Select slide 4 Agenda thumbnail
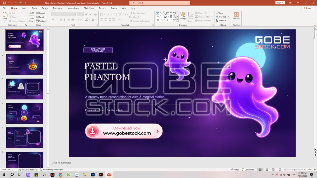The image size is (317, 178). (x=24, y=113)
